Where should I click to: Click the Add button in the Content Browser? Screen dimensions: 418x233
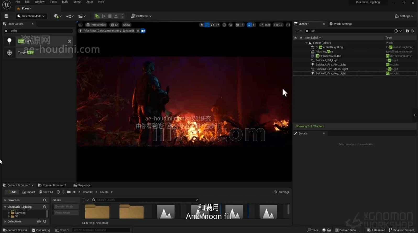click(x=12, y=192)
